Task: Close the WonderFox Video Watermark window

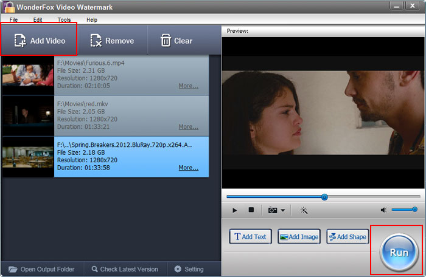Action: [412, 5]
